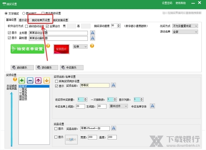Switch to the 基础设置 tab
Image resolution: width=206 pixels, height=150 pixels.
point(11,20)
